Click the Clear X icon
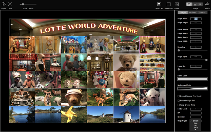Screen dimensions: 211x132 (x=10, y=4)
